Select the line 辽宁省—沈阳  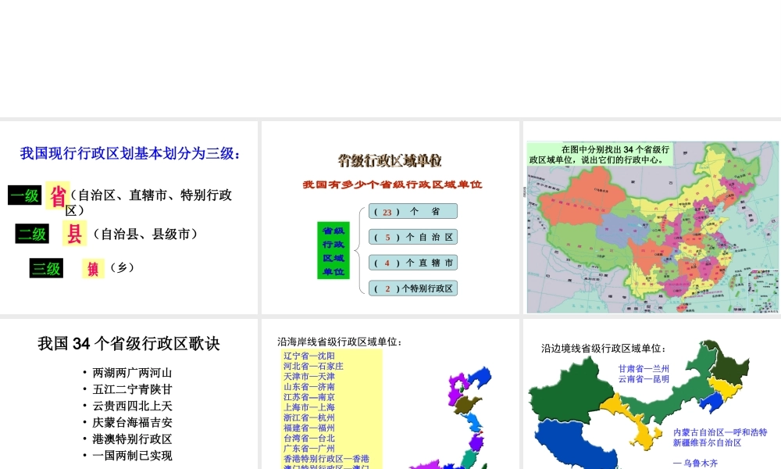coord(309,356)
